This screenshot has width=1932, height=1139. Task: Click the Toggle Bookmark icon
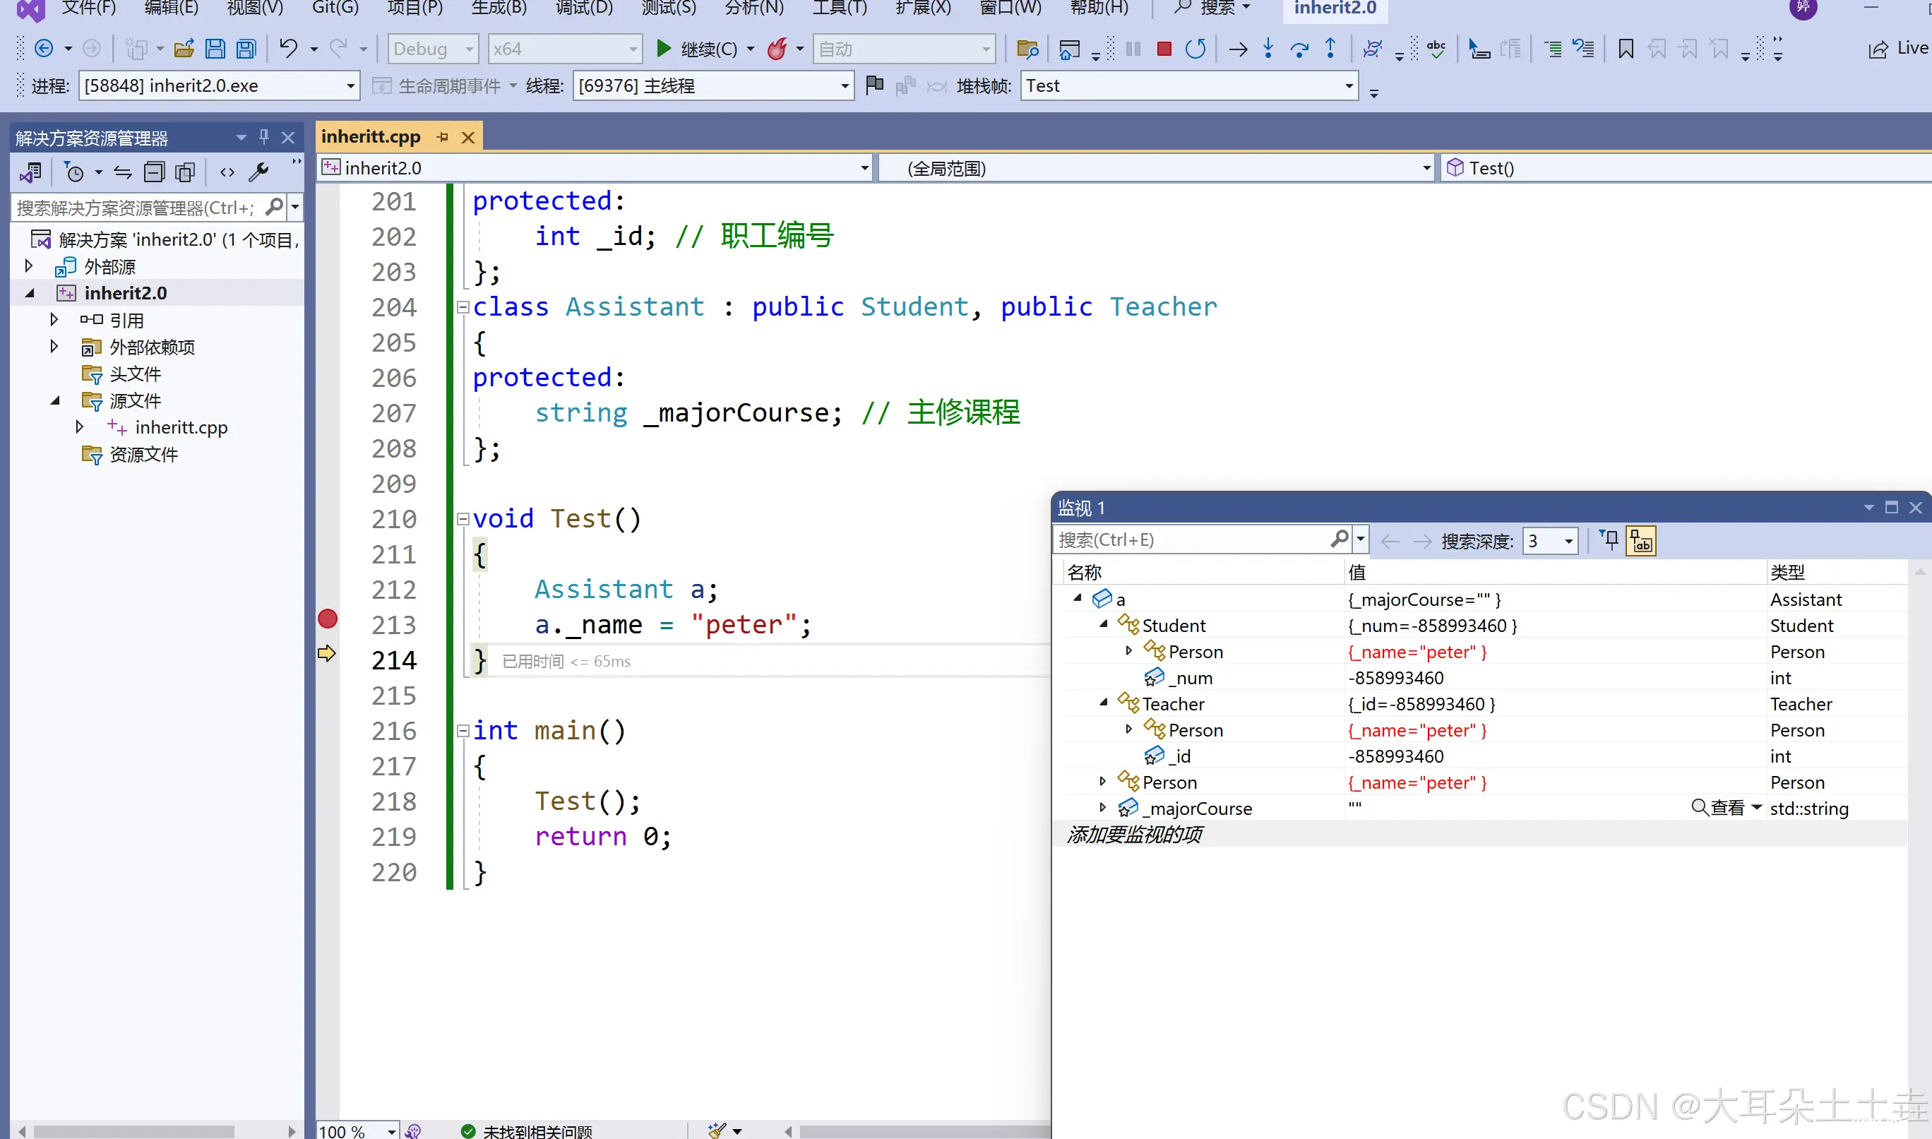coord(1625,49)
